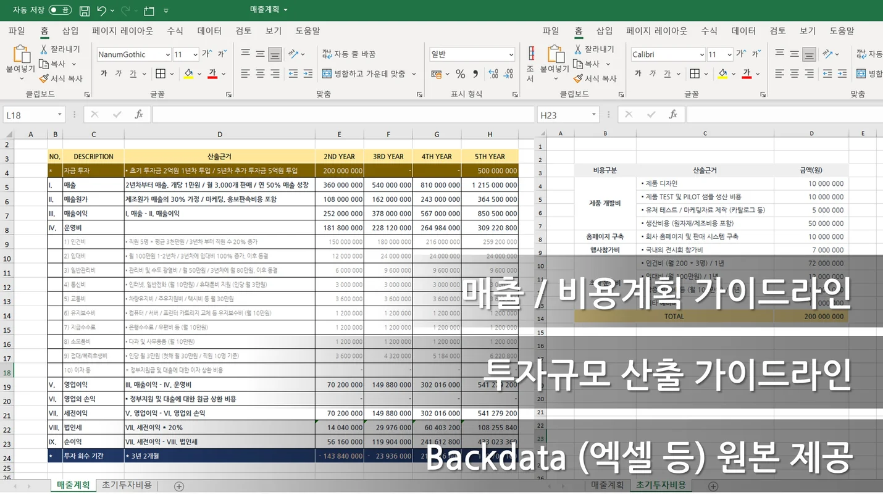
Task: Click text orientation icon in NanumGothic window
Action: [293, 54]
